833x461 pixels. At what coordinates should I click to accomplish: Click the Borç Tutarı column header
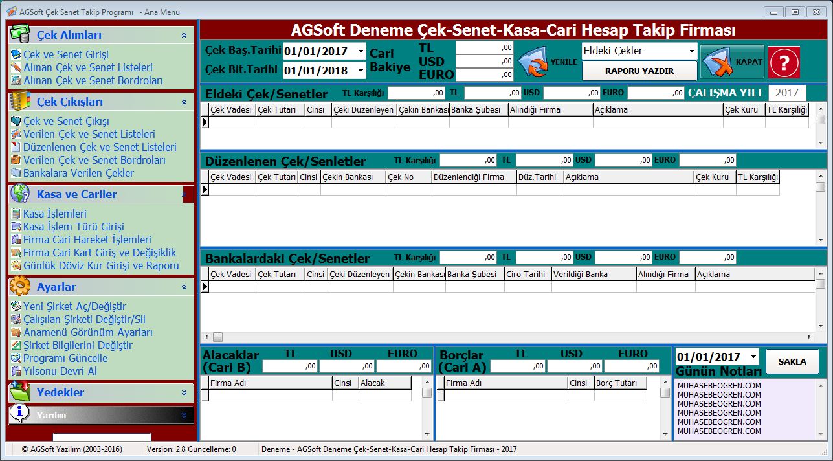[x=620, y=383]
